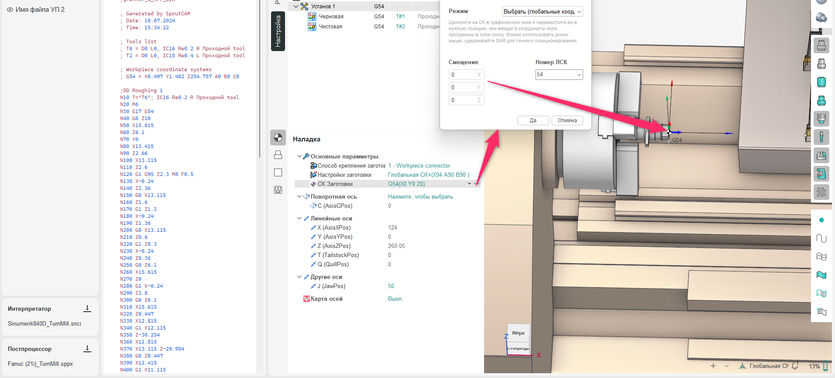
Task: Select the Черновая operation row
Action: pos(331,17)
